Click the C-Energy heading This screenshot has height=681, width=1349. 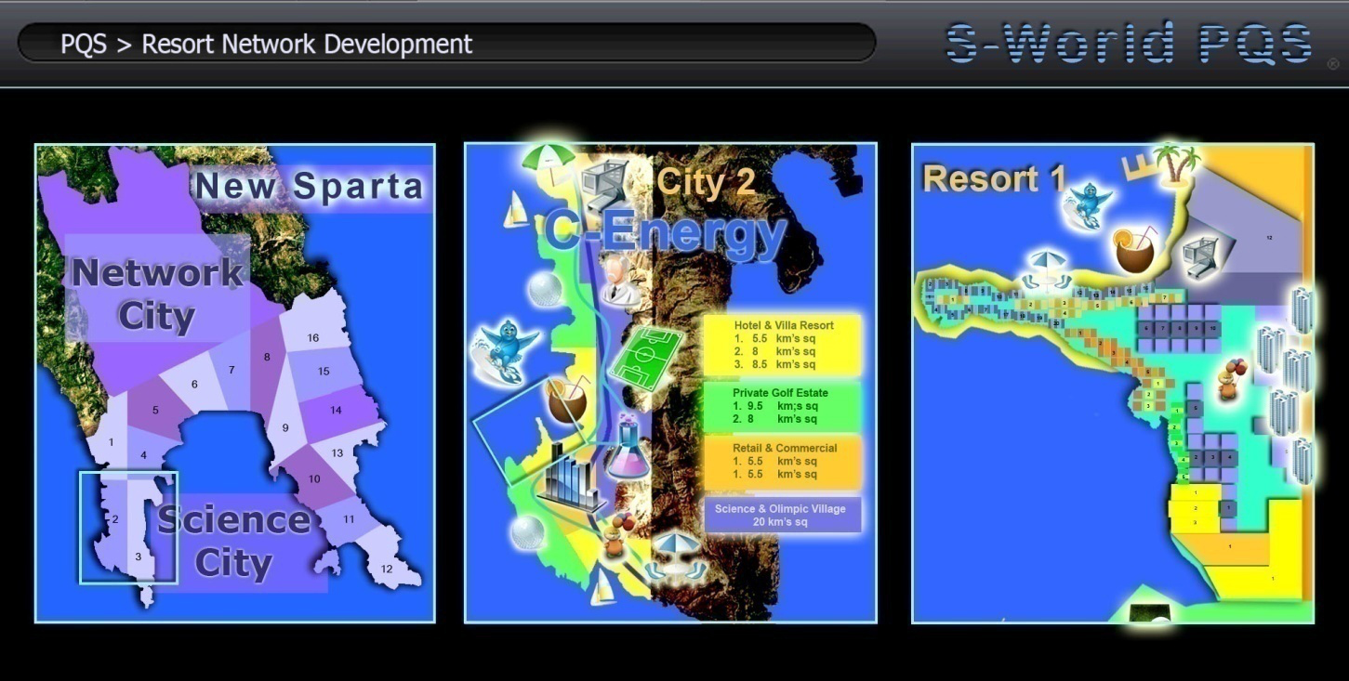point(666,231)
